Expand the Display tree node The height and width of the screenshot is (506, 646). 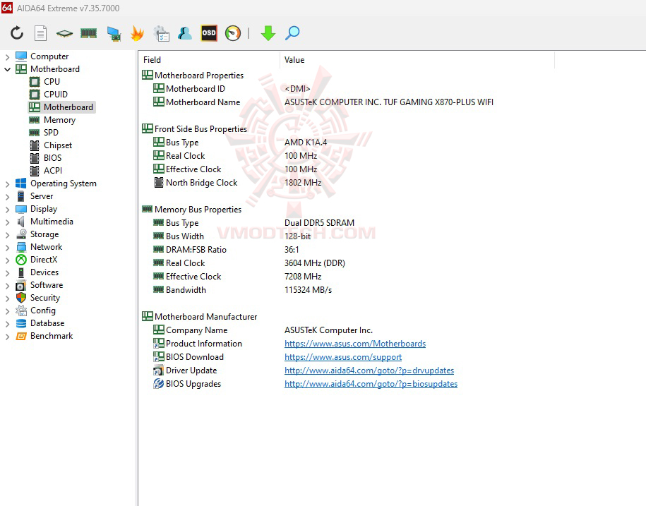pyautogui.click(x=7, y=210)
